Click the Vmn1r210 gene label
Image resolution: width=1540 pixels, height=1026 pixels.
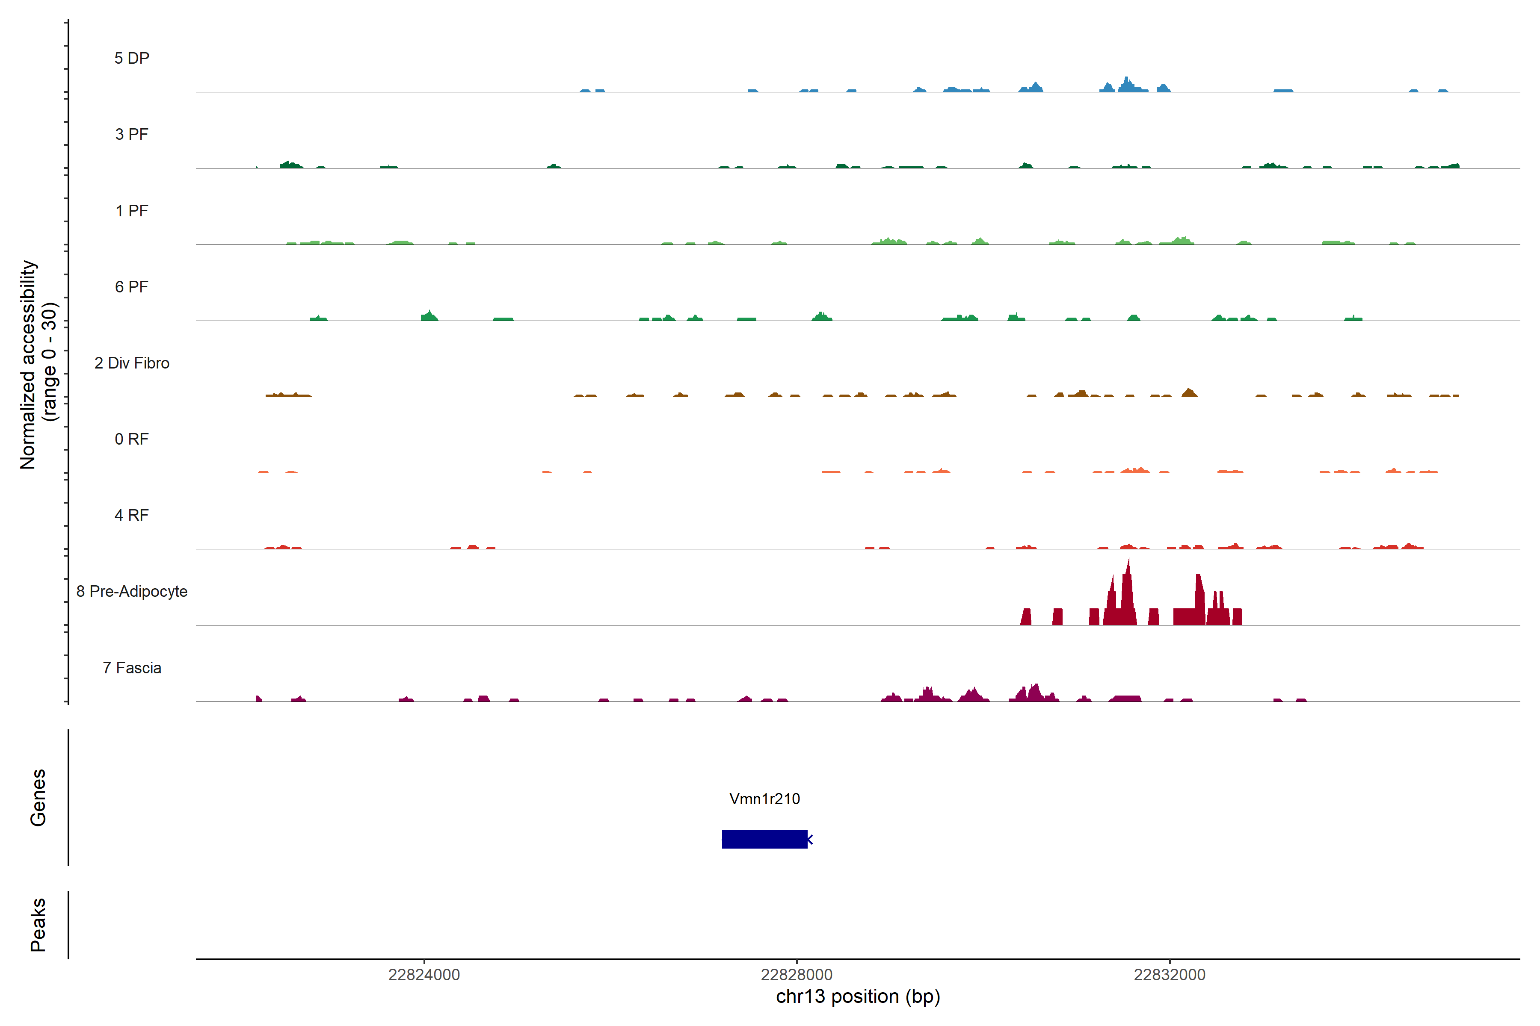pos(764,798)
